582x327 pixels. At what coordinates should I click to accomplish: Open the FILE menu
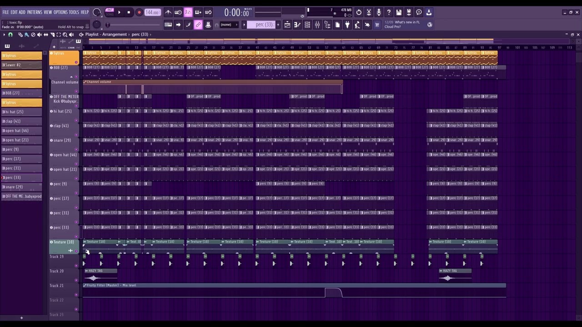5,12
